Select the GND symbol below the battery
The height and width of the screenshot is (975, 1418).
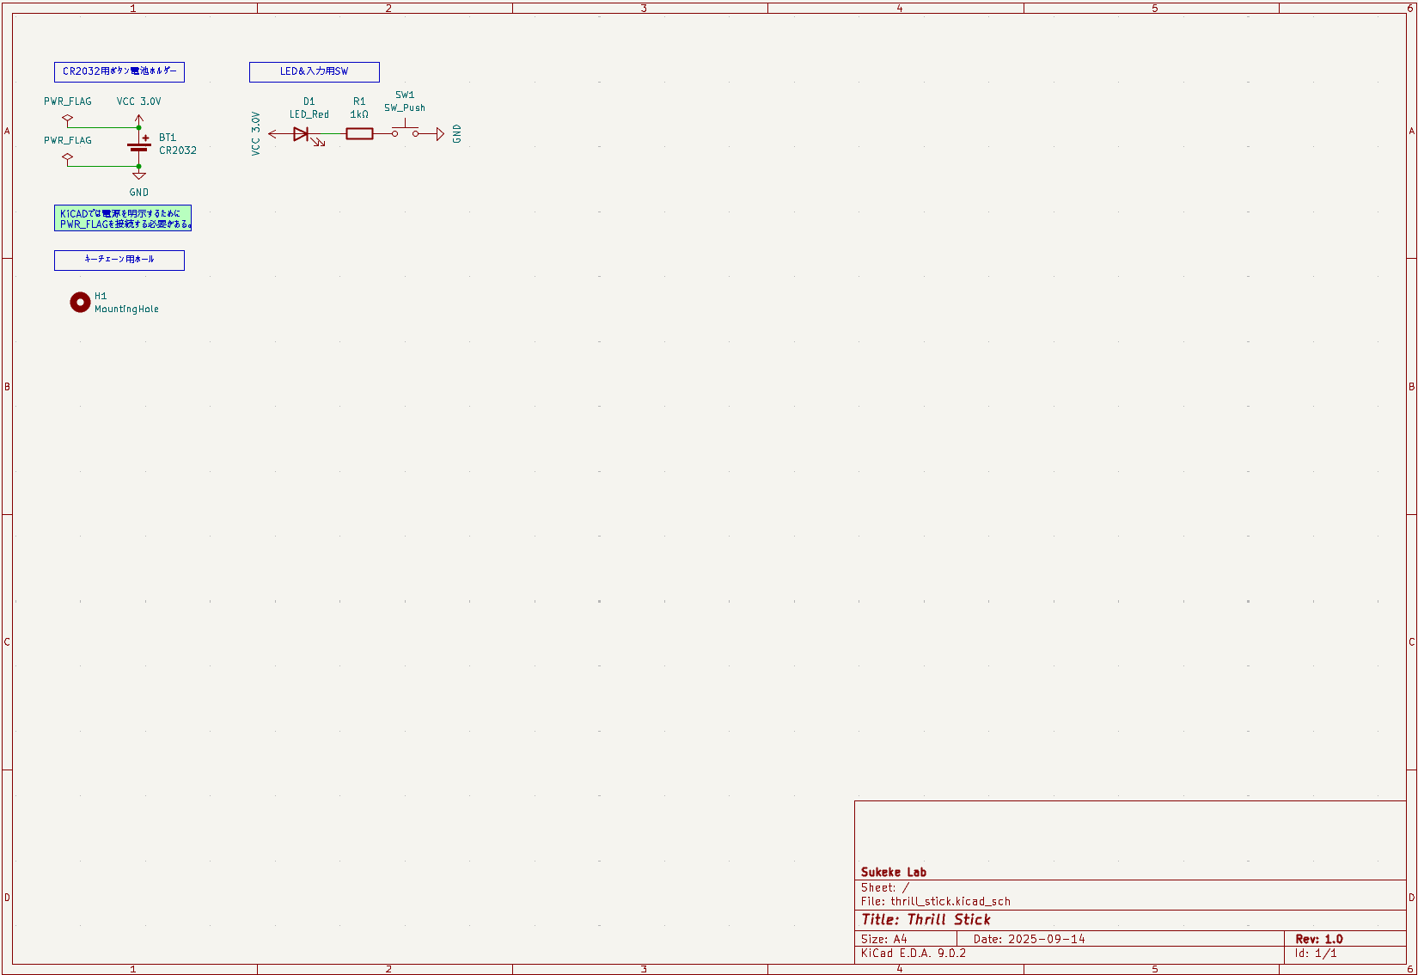139,176
